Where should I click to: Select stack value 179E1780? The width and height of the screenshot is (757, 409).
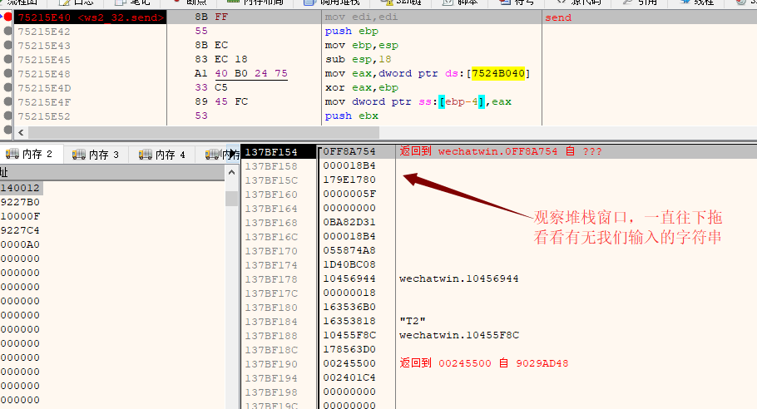point(349,180)
